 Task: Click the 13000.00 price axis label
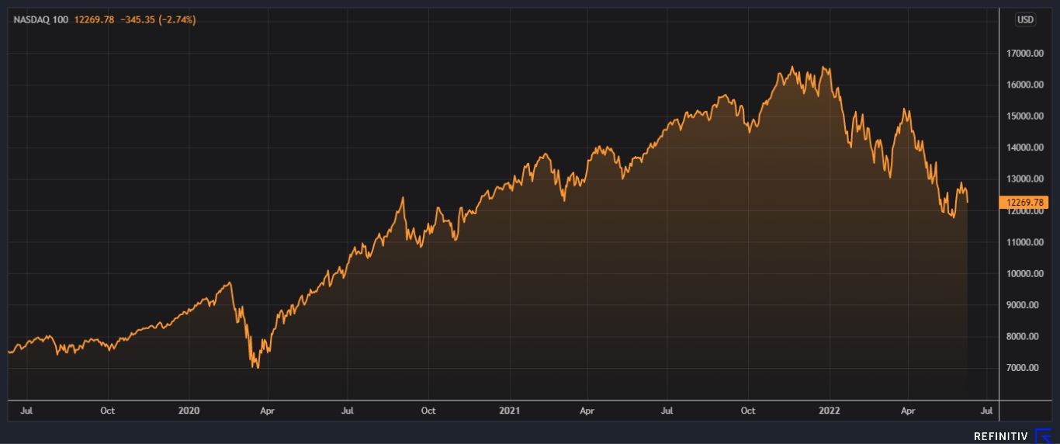(1026, 179)
